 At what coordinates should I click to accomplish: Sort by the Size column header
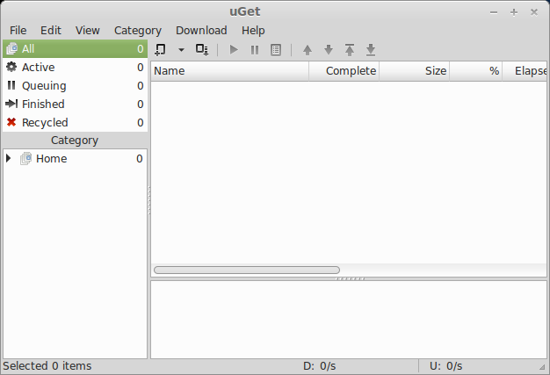415,71
